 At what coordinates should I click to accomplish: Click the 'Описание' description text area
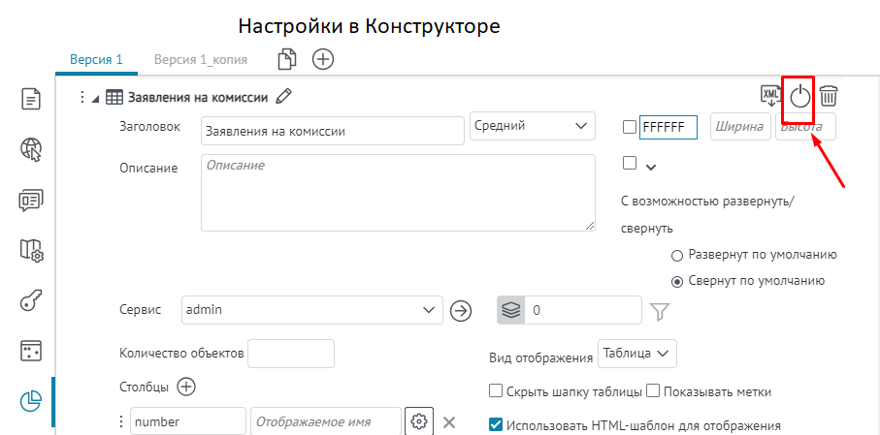click(397, 193)
